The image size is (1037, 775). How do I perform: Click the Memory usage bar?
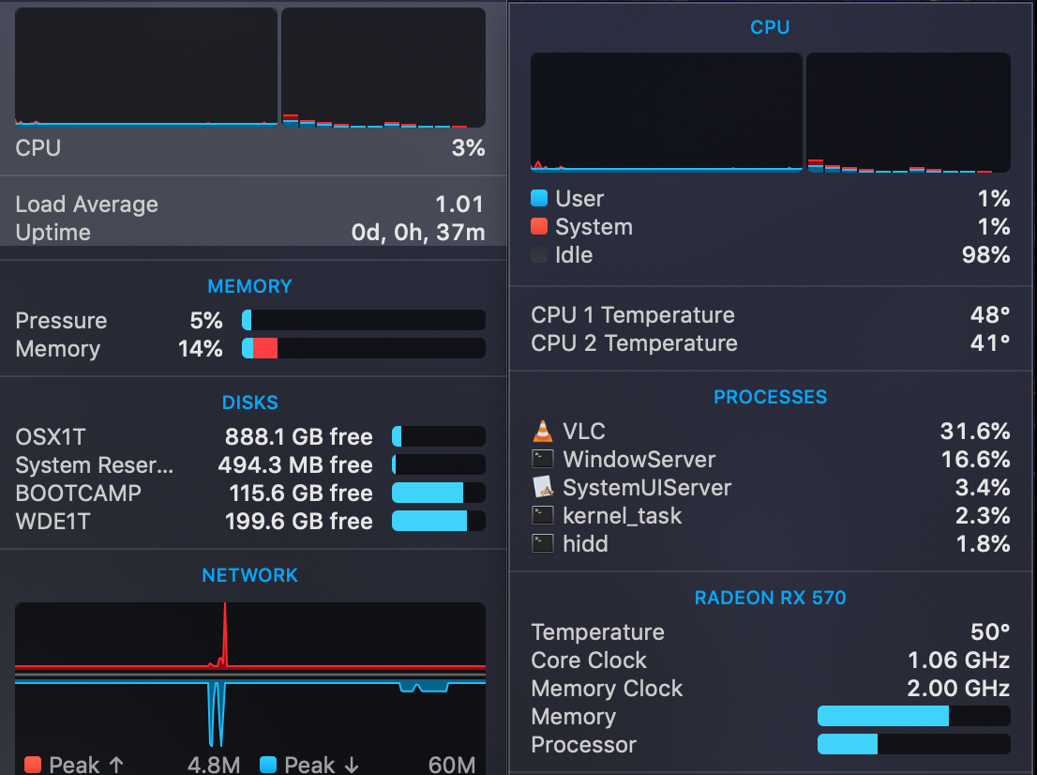tap(364, 349)
